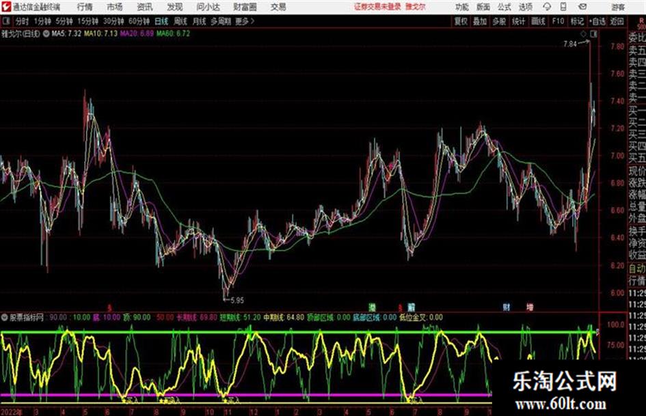Click the 7.84 high price label
Viewport: 646px width, 416px height.
click(570, 44)
